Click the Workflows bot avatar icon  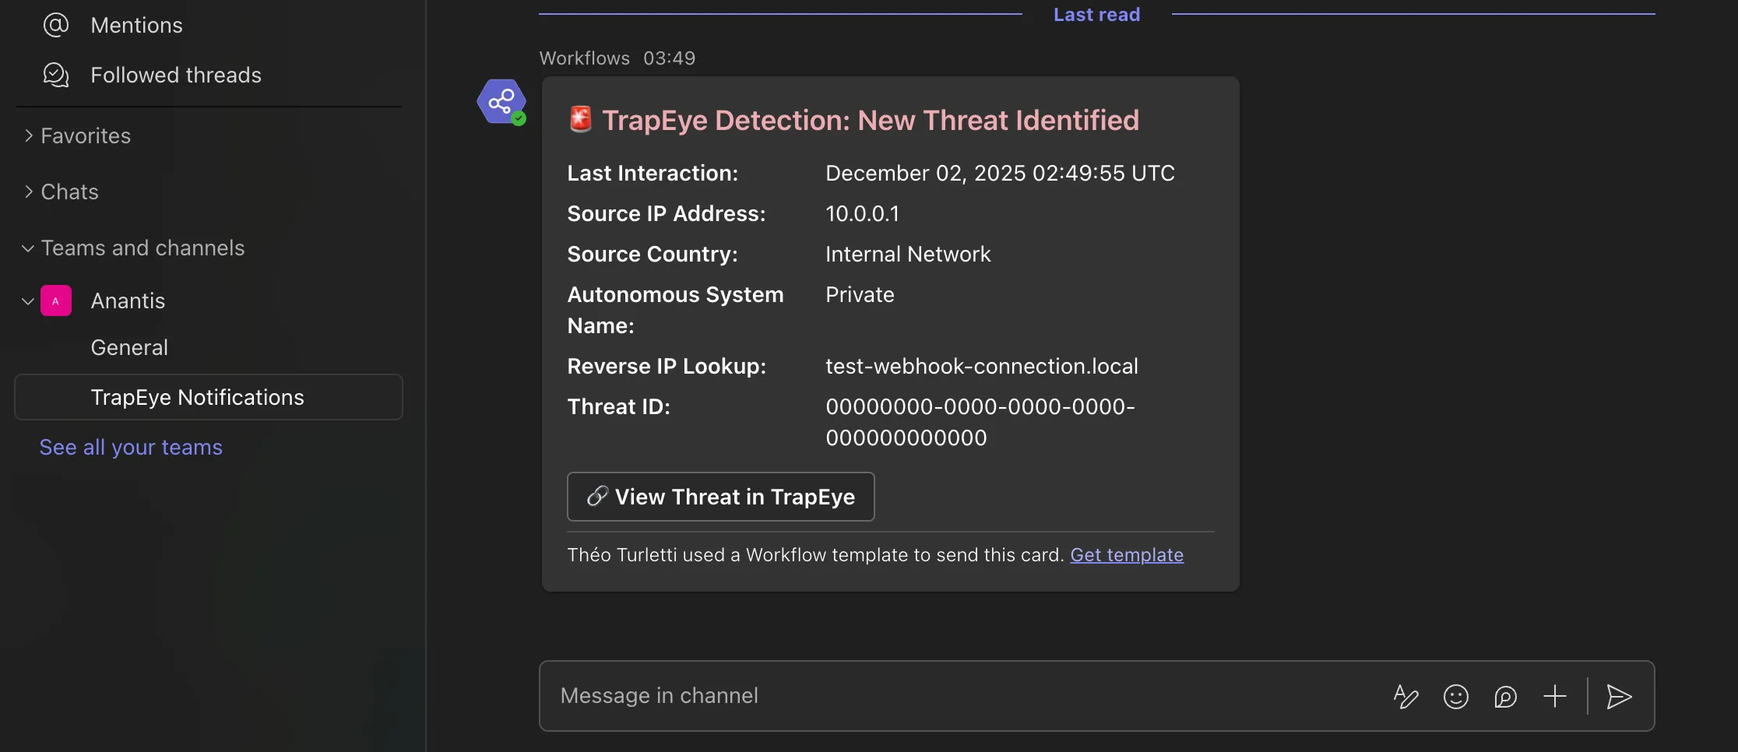pos(501,101)
